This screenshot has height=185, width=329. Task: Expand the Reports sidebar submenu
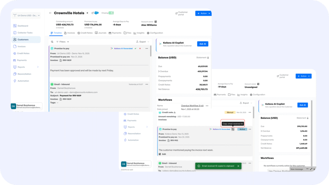pyautogui.click(x=38, y=67)
